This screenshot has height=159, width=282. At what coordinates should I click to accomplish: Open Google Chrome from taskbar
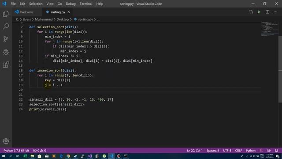[68, 156]
